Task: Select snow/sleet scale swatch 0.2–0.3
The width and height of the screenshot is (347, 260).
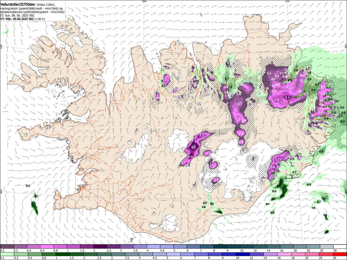Action: click(x=7, y=247)
